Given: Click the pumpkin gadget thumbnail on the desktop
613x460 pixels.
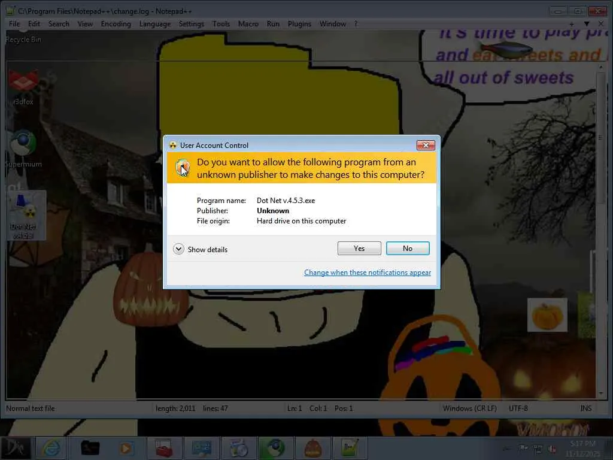Looking at the screenshot, I should point(547,315).
